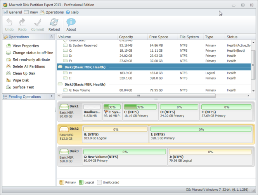Screen dimensions: 258x195
Task: Open the About info icon
Action: [71, 22]
